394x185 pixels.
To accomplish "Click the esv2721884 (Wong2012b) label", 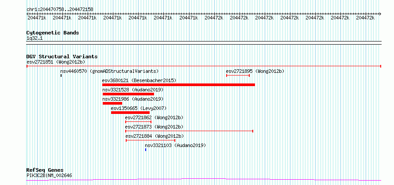I will point(155,136).
